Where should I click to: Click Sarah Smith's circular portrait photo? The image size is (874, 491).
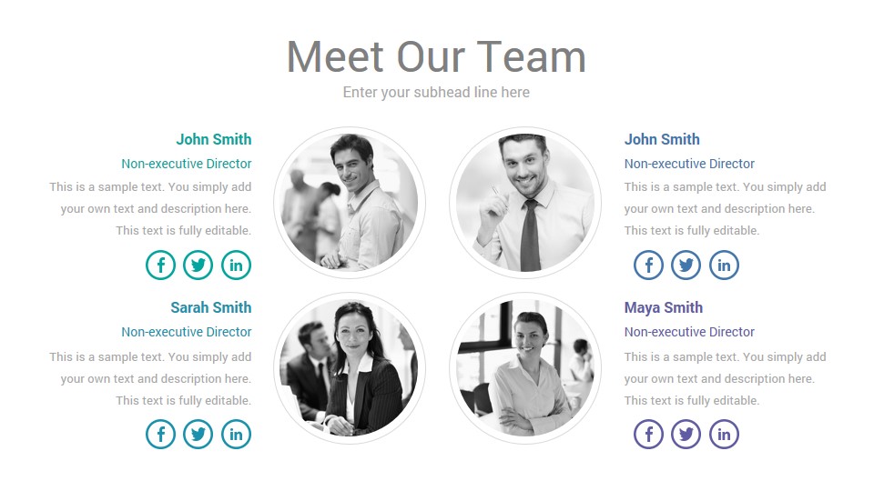pos(350,368)
